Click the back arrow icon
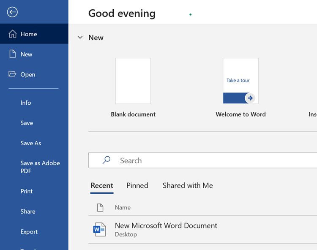The image size is (317, 250). 12,12
